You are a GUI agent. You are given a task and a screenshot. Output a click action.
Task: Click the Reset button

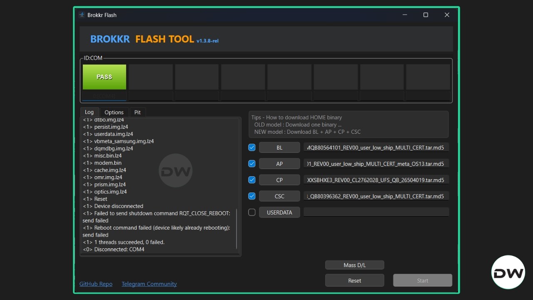coord(355,280)
